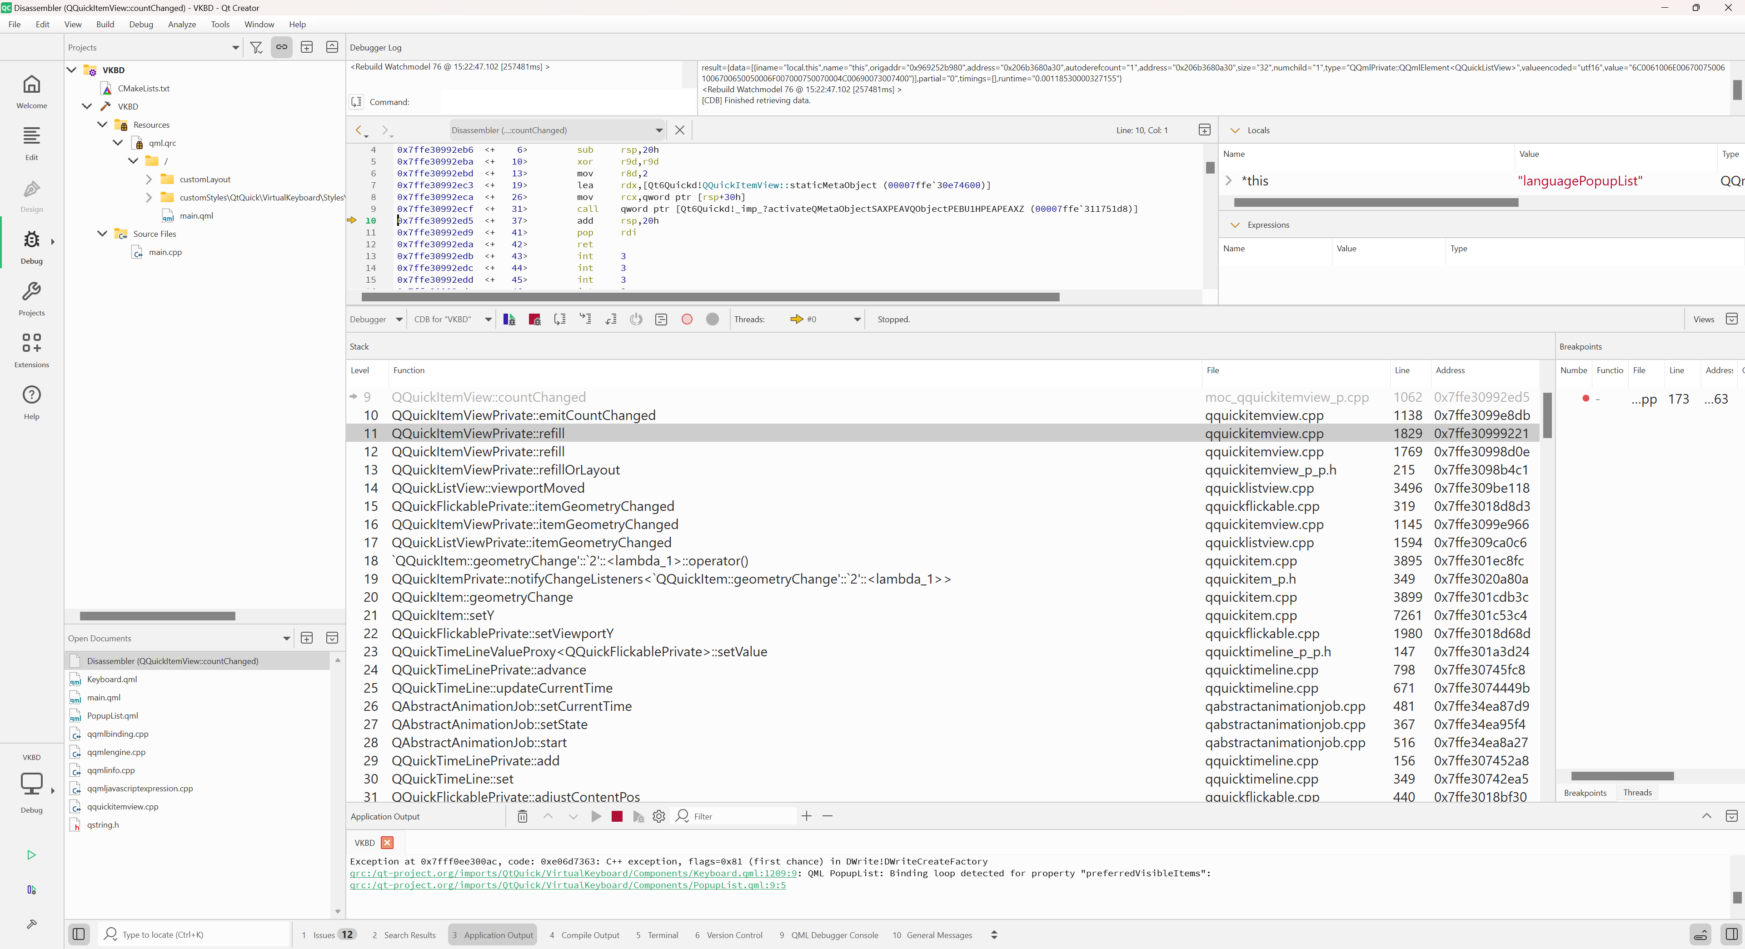Screen dimensions: 1745x949
Task: Expand the *this local variable
Action: 1228,180
